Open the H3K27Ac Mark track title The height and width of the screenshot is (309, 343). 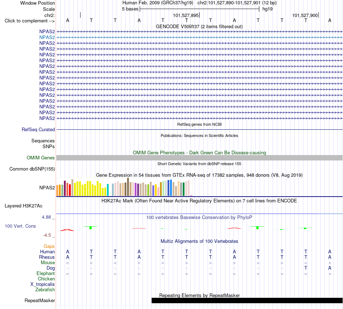click(x=199, y=201)
